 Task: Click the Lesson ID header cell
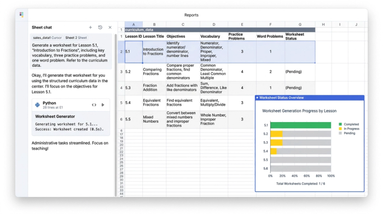(x=134, y=37)
